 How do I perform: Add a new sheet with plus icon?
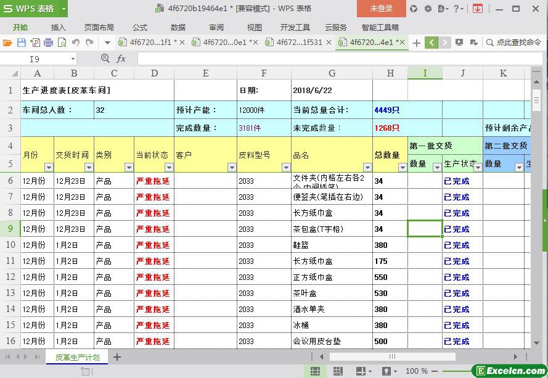point(117,357)
